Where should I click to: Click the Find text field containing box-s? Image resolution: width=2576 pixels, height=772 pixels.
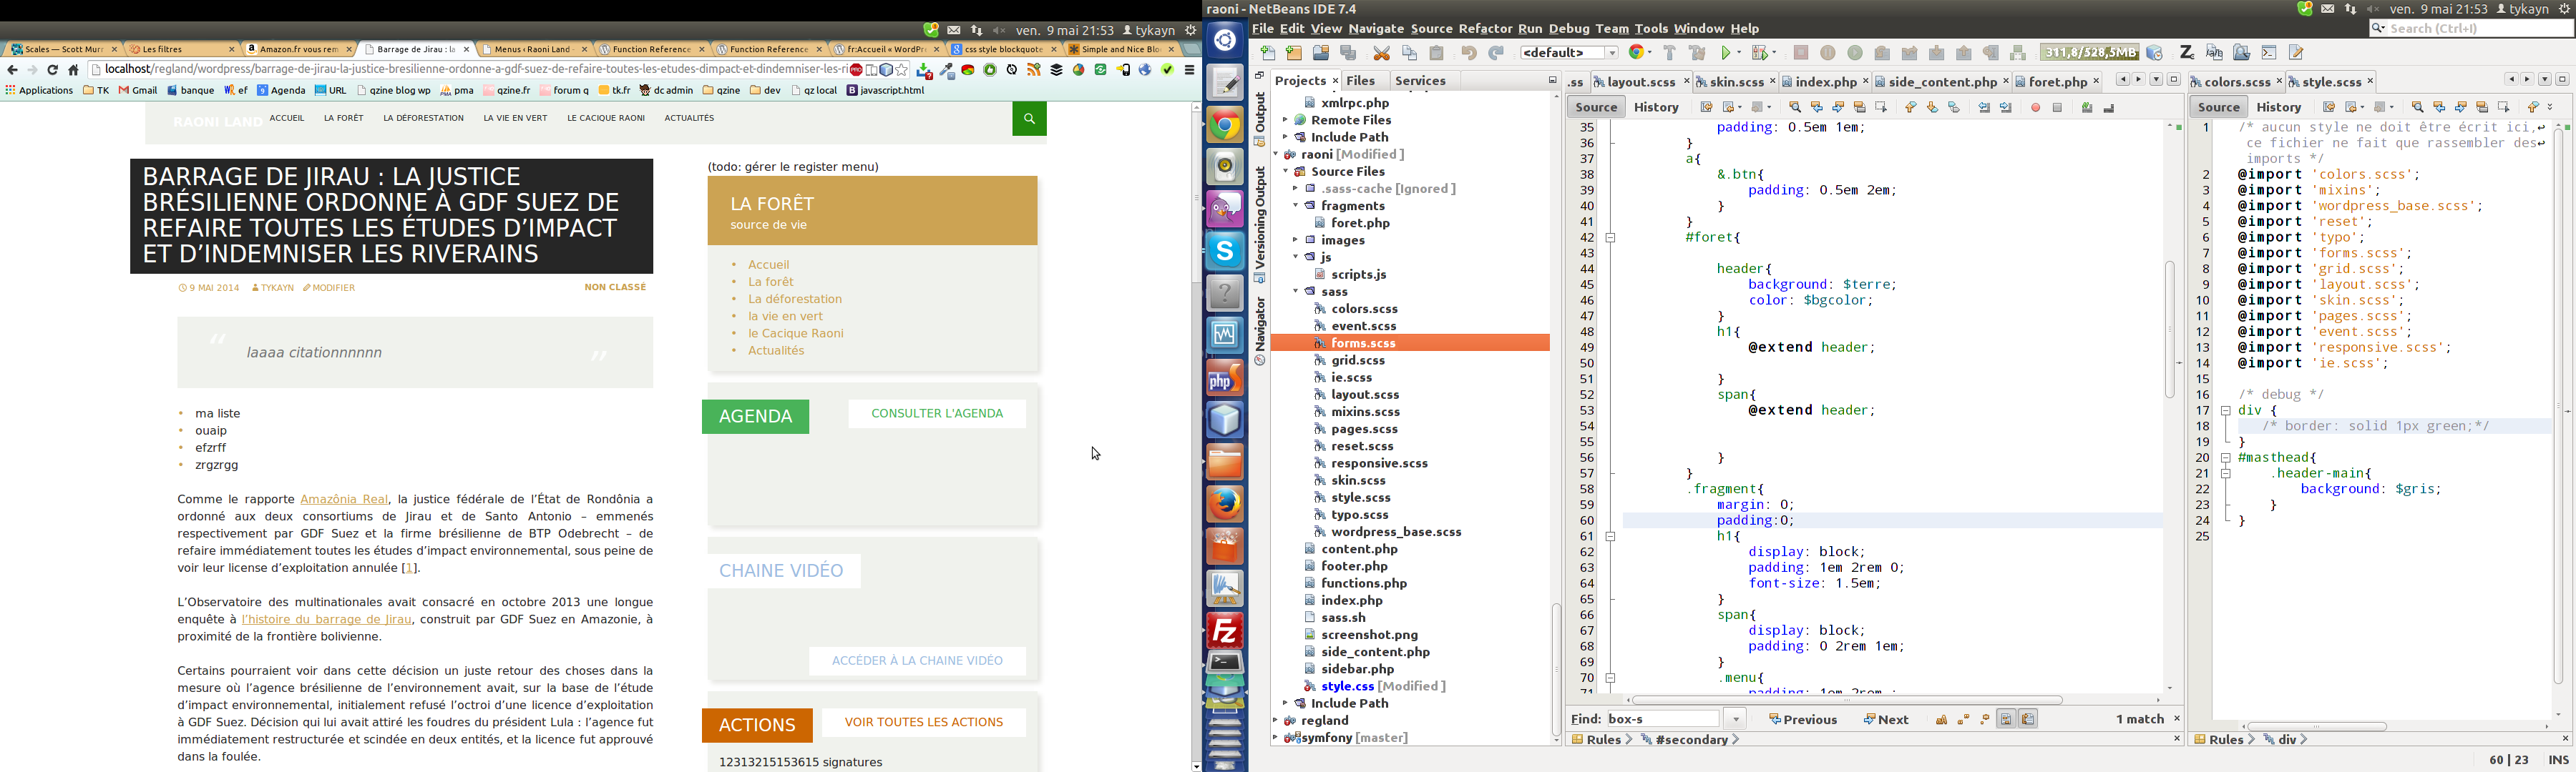click(x=1663, y=719)
